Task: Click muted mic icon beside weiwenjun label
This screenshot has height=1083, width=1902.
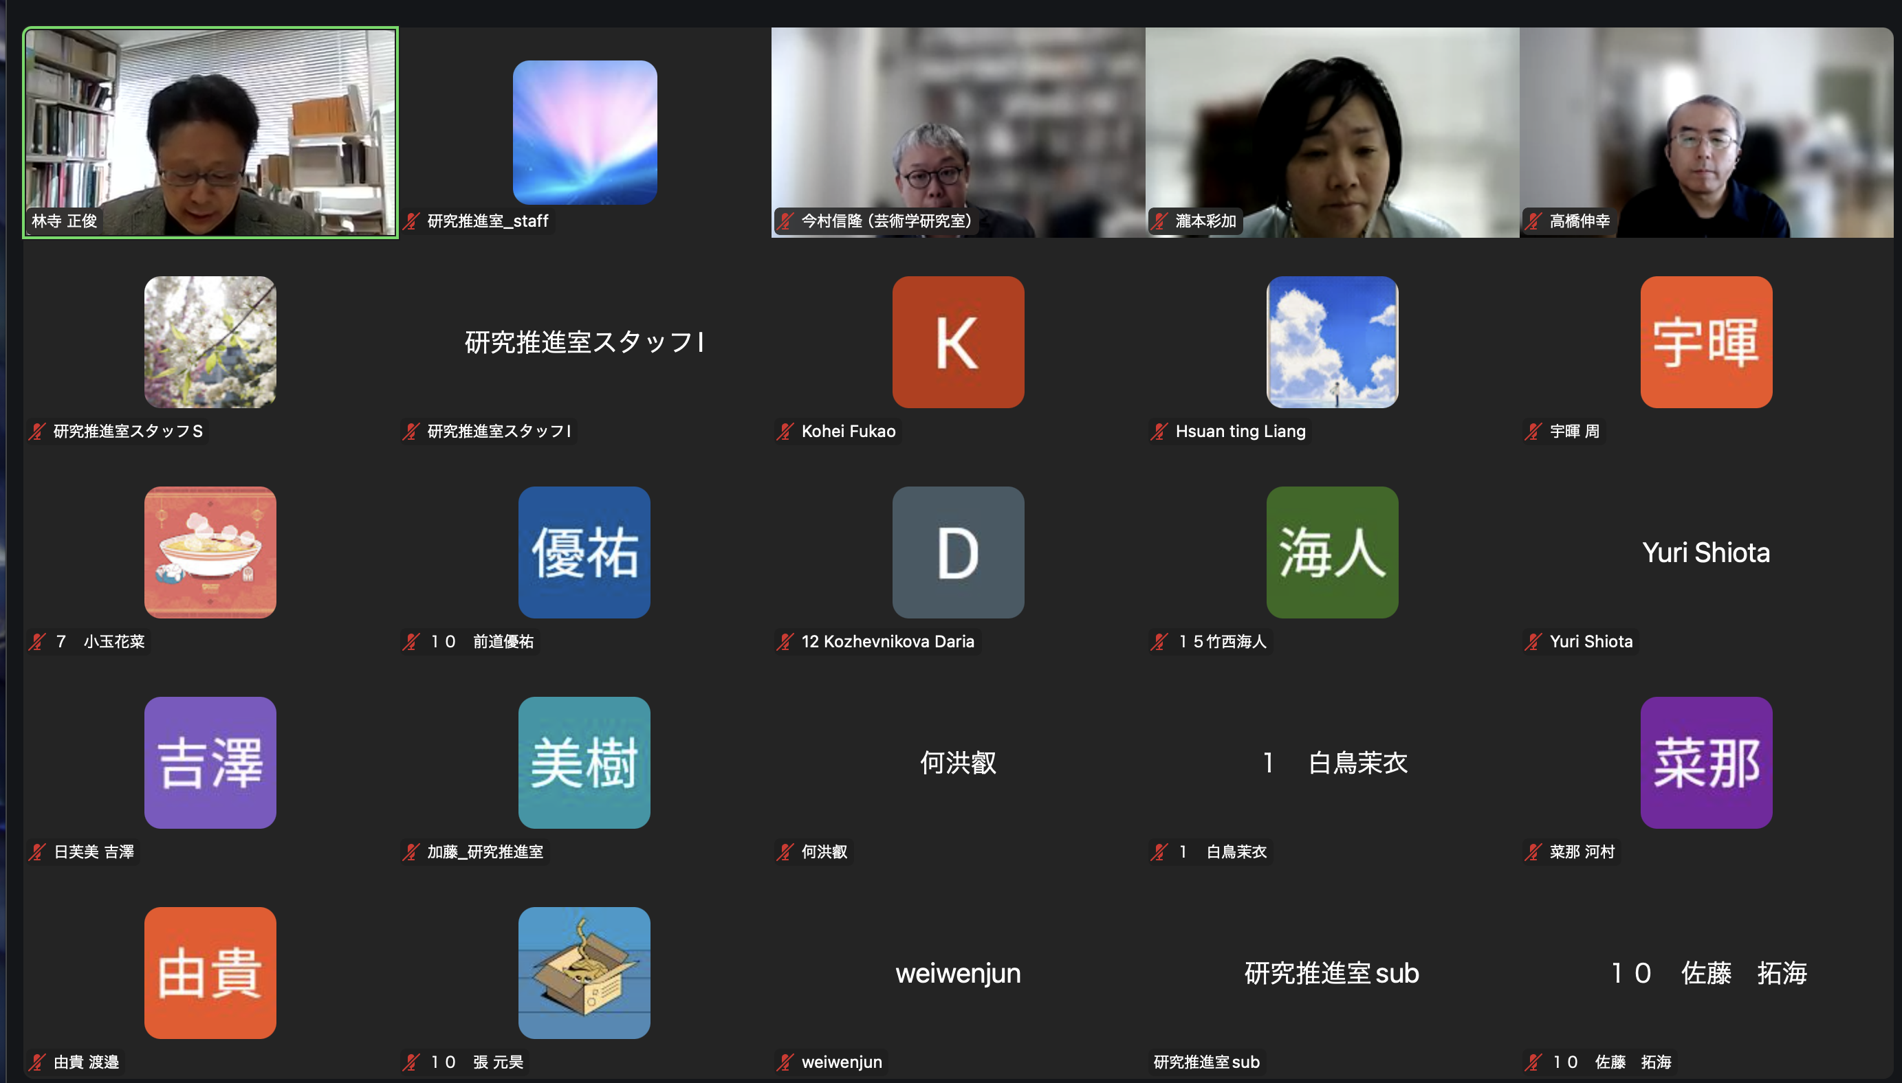Action: pyautogui.click(x=786, y=1062)
